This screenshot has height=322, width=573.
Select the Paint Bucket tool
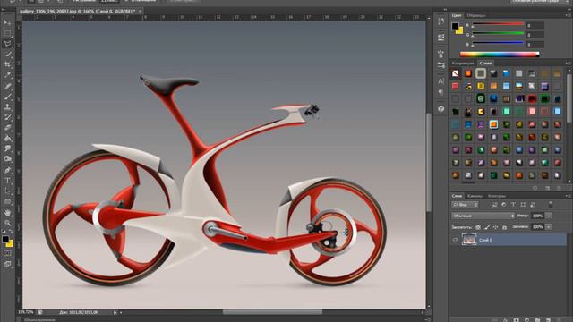[7, 139]
